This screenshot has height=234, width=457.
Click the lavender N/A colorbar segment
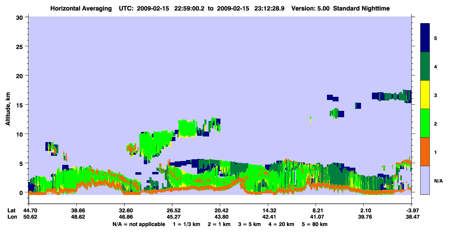tap(425, 180)
